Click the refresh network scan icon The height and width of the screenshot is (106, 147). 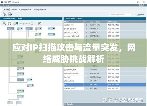point(4,14)
